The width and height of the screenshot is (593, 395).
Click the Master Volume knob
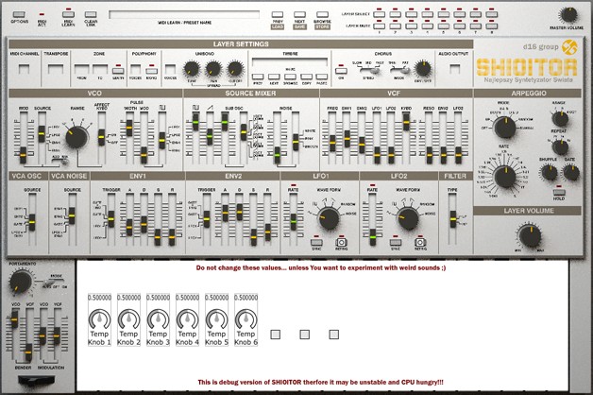568,15
